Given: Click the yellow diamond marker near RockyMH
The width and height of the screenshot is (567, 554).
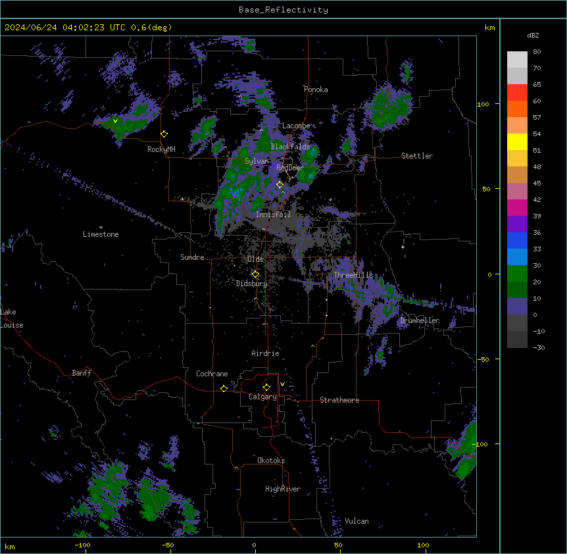Looking at the screenshot, I should pos(164,134).
